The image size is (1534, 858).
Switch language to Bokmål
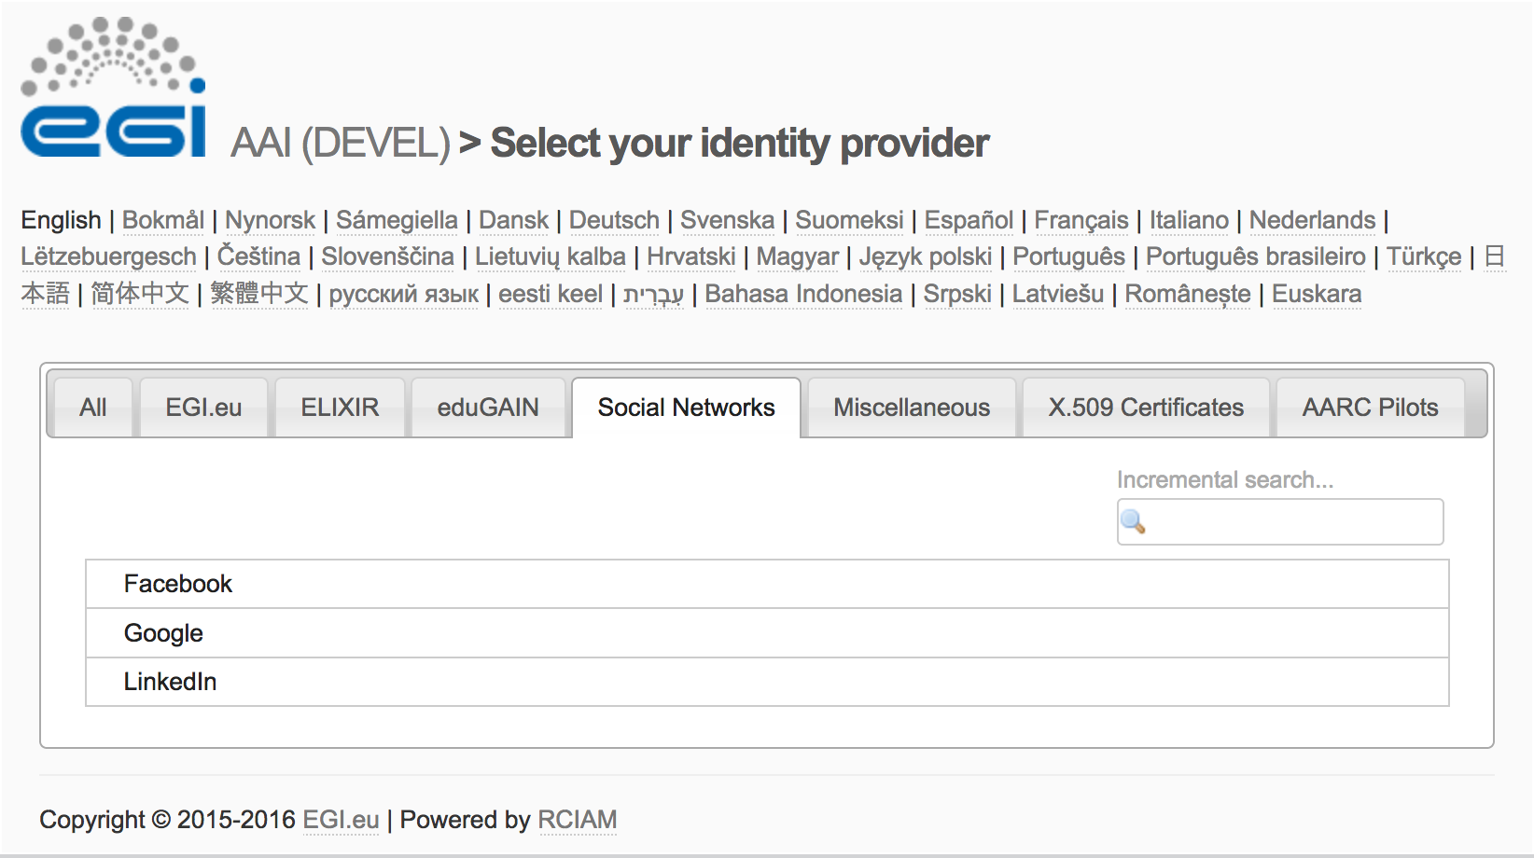163,220
